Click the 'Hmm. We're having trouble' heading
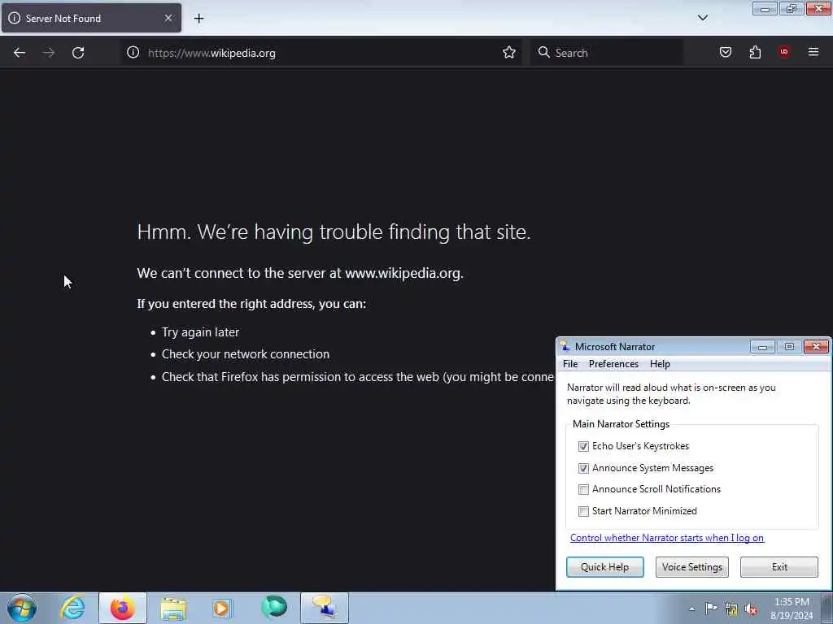The width and height of the screenshot is (833, 624). click(334, 232)
